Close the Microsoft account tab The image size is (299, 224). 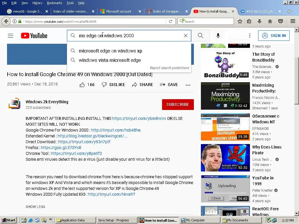(140, 11)
